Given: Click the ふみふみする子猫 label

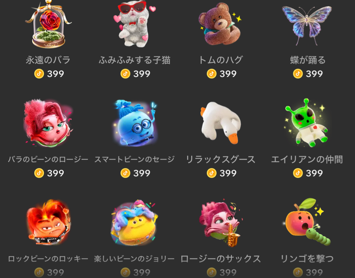Looking at the screenshot, I should point(135,60).
